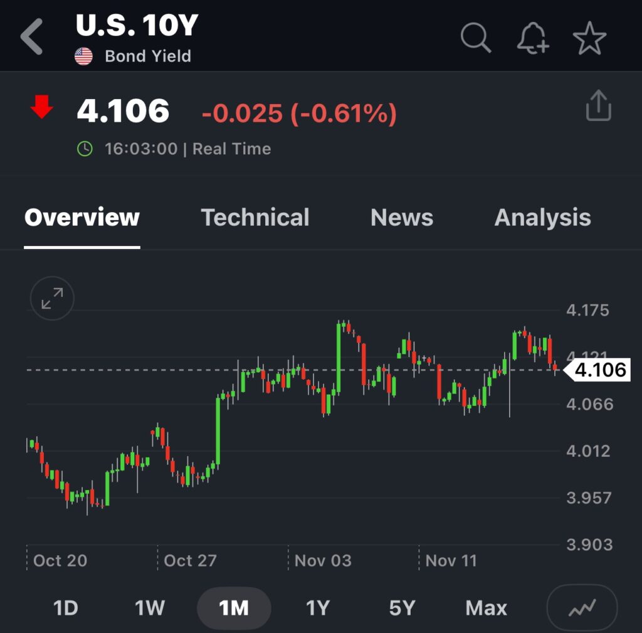Click the real time clock icon

pos(84,149)
